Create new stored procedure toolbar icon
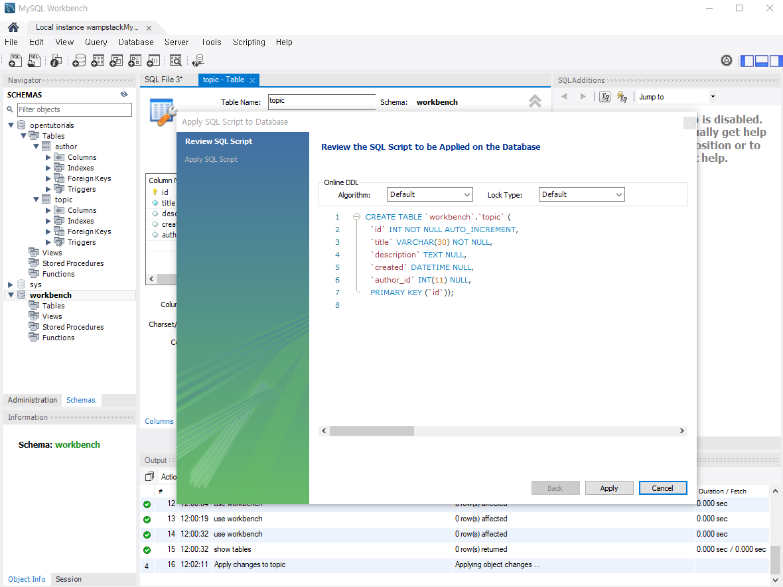This screenshot has width=783, height=587. pyautogui.click(x=134, y=60)
